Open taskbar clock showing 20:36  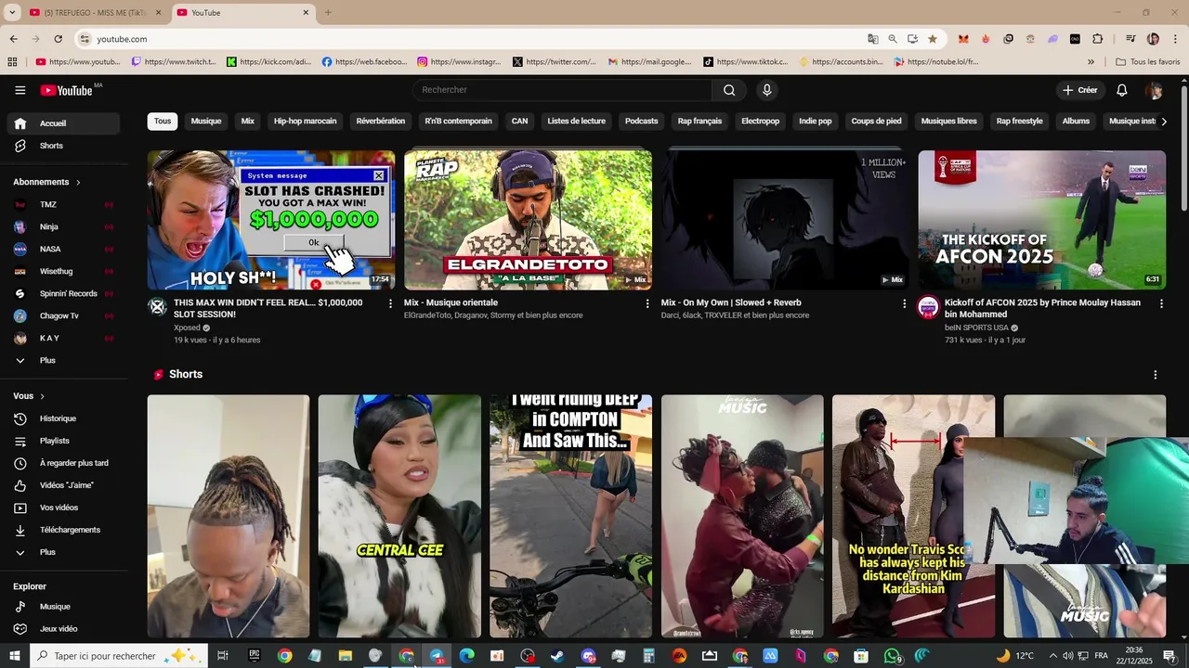point(1133,656)
